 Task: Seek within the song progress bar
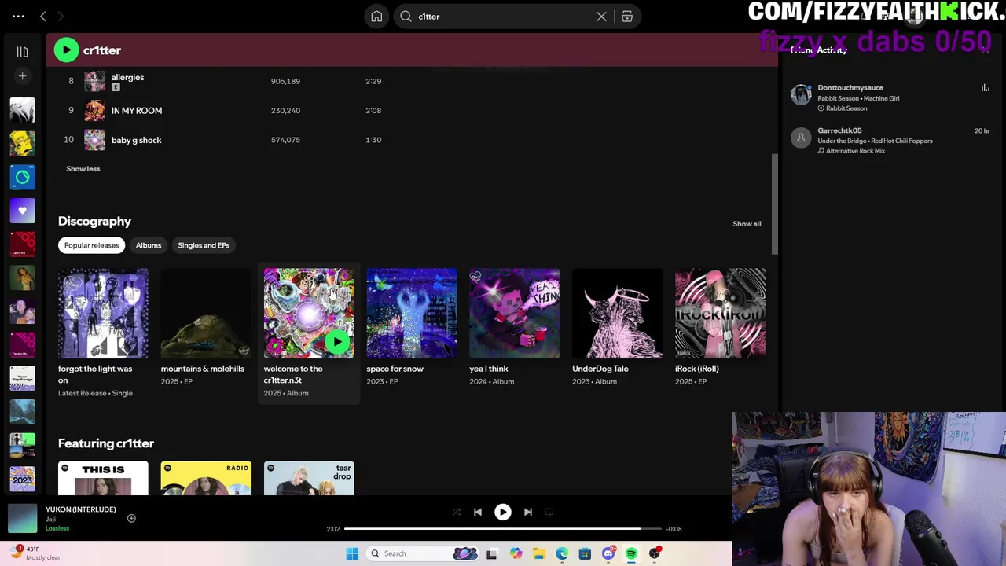point(503,529)
